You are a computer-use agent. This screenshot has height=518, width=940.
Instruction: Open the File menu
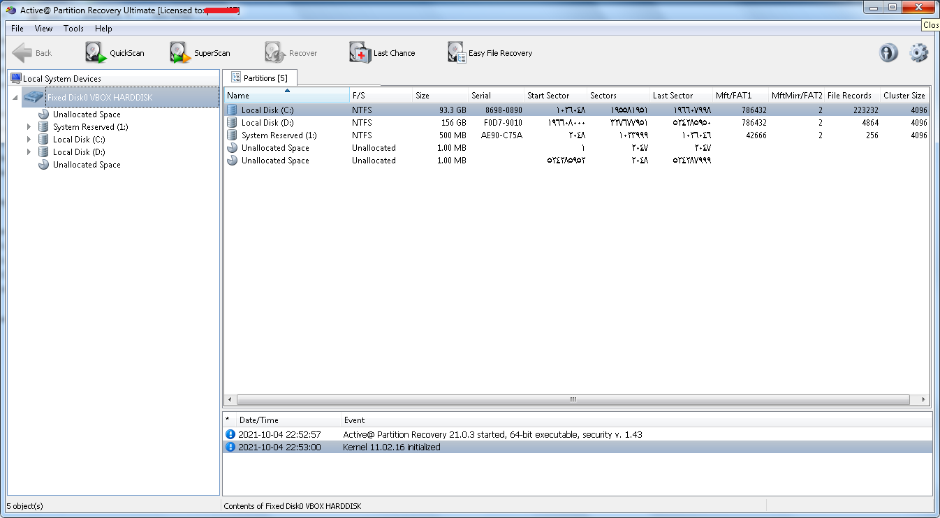(x=17, y=29)
